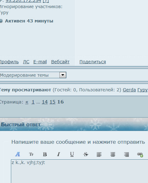Screen dimensions: 148x183
Task: Go to page 15
Action: point(52,102)
